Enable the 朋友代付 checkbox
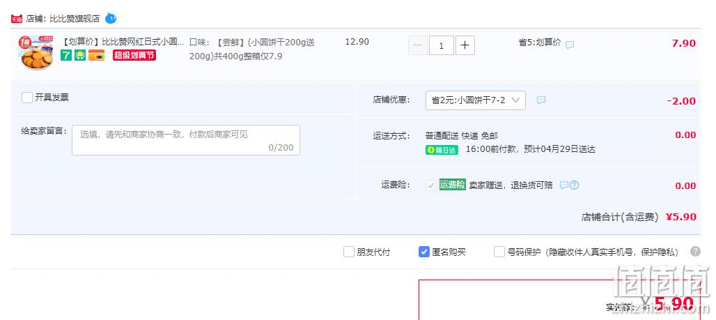This screenshot has height=320, width=716. click(x=349, y=252)
